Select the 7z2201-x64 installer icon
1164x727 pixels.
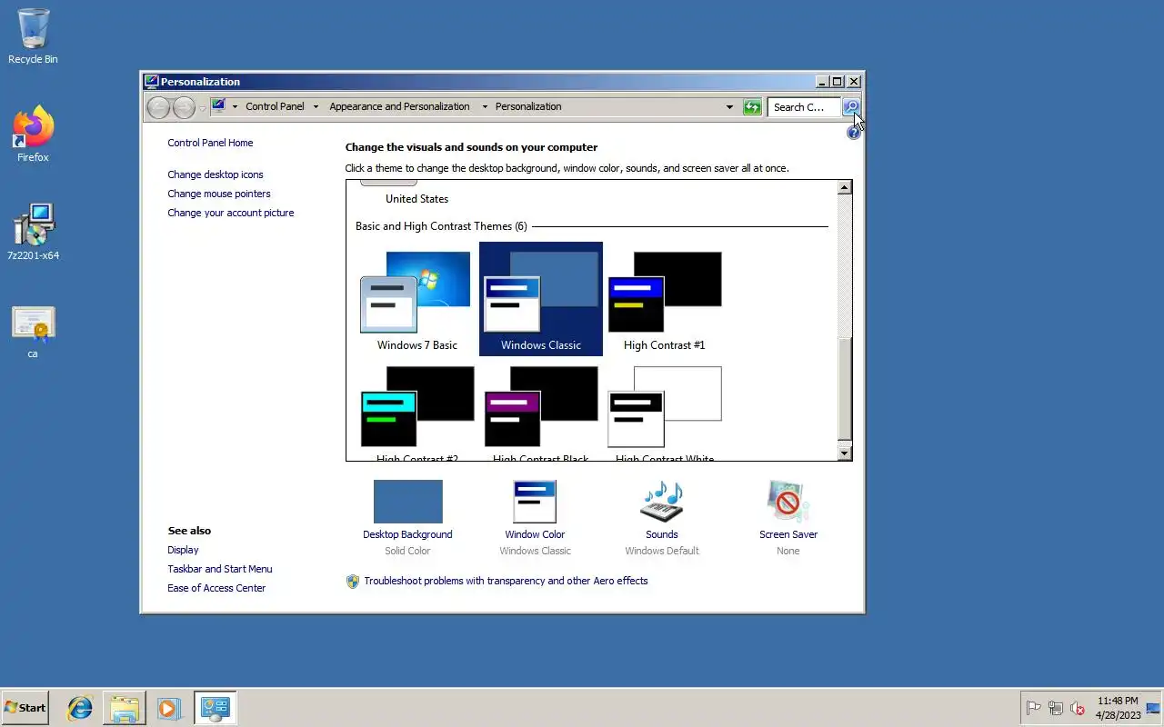coord(33,233)
